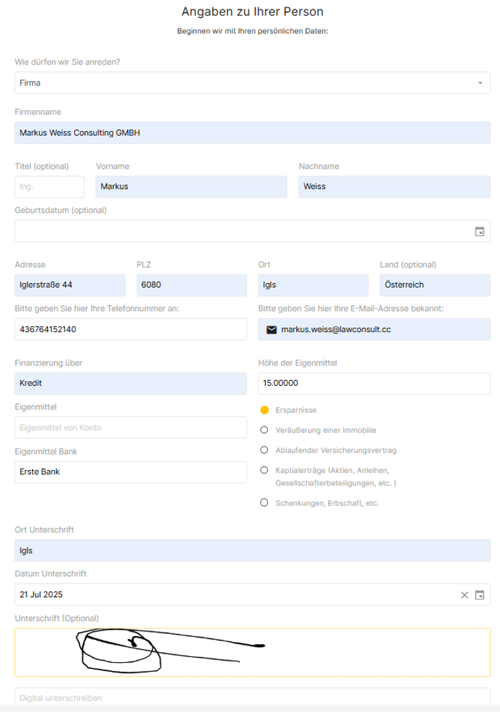Click the Eigenmittel von Konto field
This screenshot has width=500, height=712.
point(131,428)
